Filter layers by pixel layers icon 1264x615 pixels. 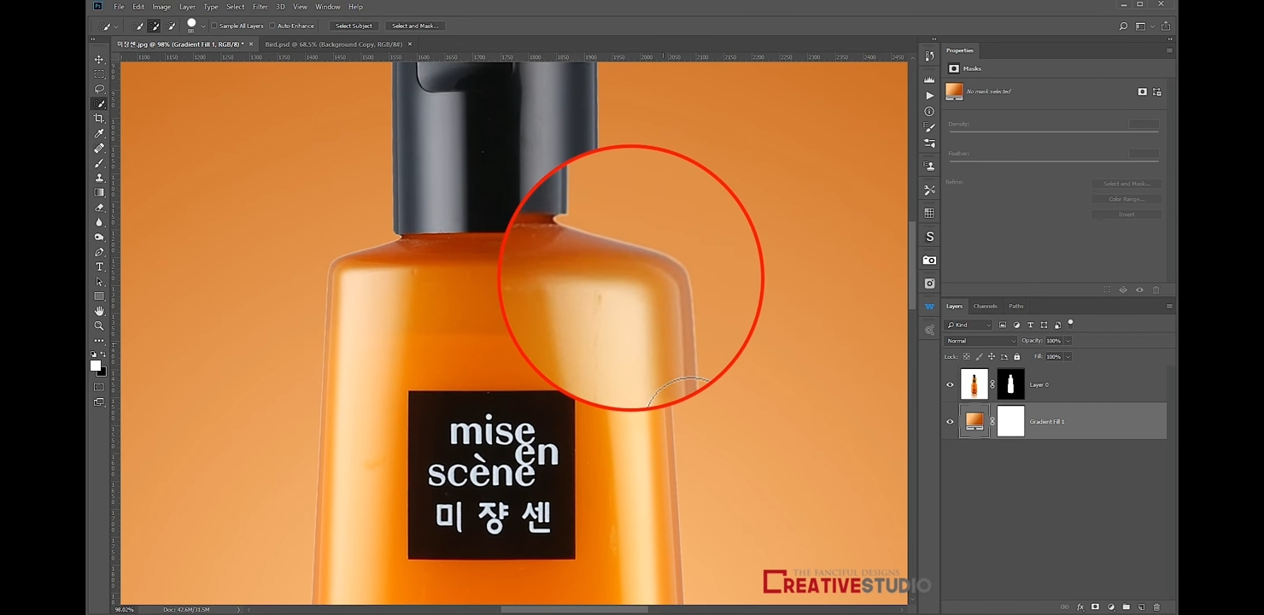1003,325
